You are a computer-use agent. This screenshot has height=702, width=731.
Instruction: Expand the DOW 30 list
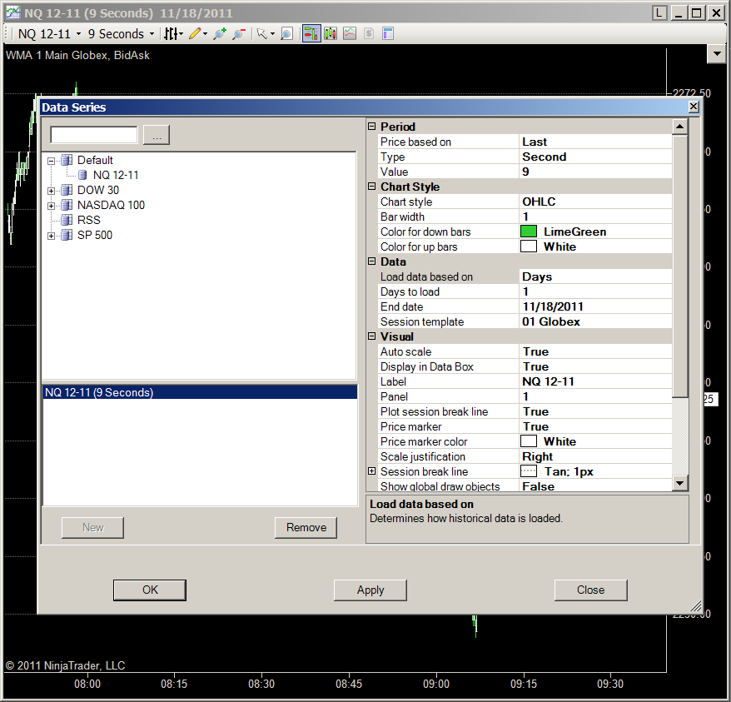point(52,191)
